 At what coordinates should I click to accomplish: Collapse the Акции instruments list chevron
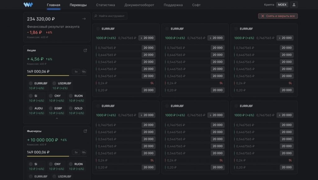57,119
